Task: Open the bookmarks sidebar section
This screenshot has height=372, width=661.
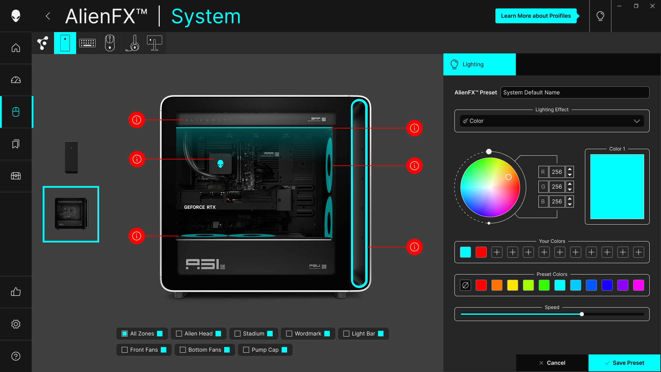Action: (x=16, y=144)
